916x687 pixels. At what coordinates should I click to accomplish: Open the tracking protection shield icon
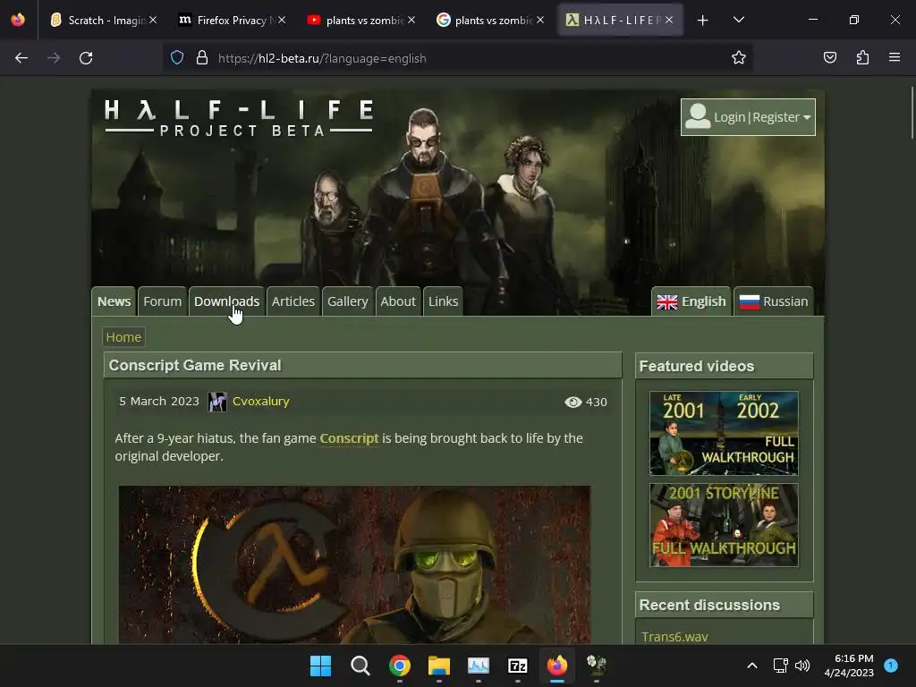(177, 58)
